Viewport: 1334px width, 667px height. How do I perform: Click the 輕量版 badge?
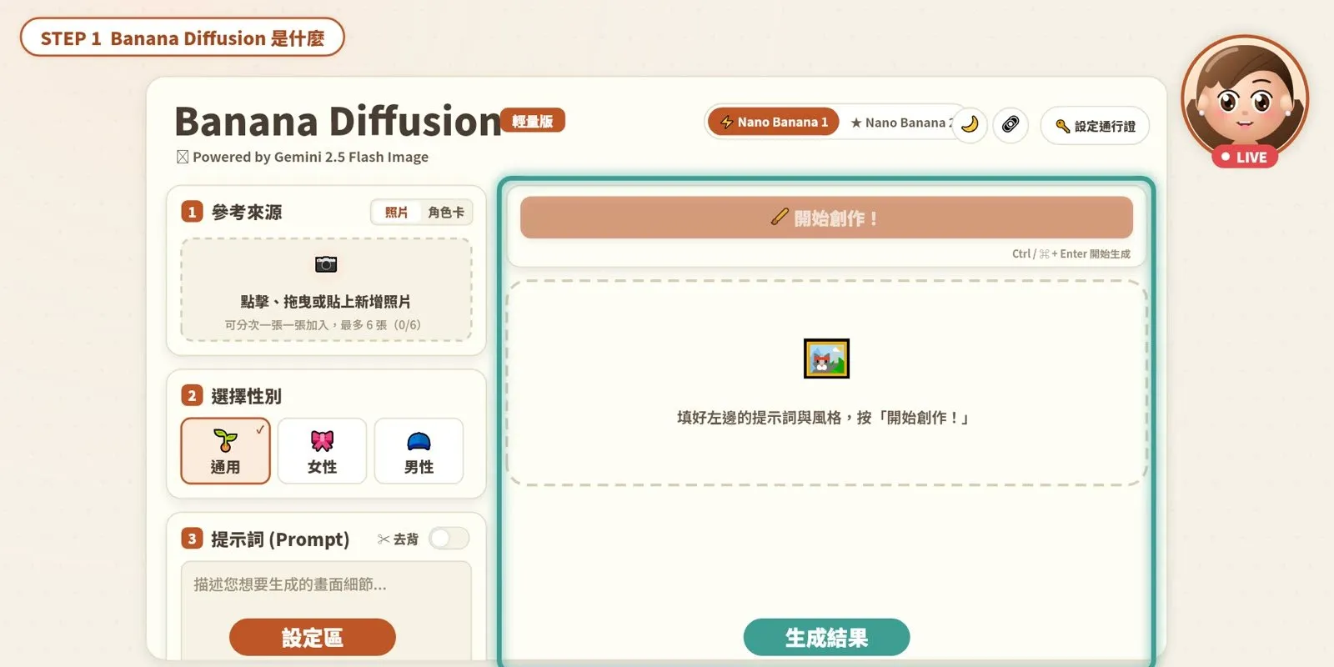(533, 121)
